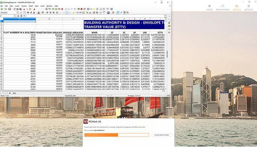This screenshot has height=147, width=257.
Task: Click the PCMark 10 orange progress bar
Action: (x=116, y=135)
